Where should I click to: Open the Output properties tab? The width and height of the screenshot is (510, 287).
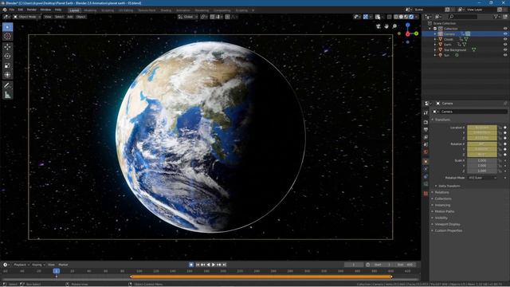point(426,130)
